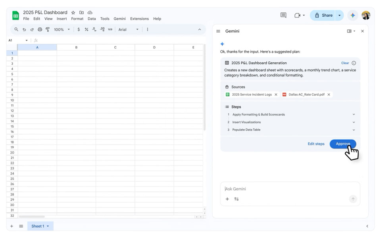Close the Gemini side panel
The height and width of the screenshot is (238, 381).
(x=362, y=31)
